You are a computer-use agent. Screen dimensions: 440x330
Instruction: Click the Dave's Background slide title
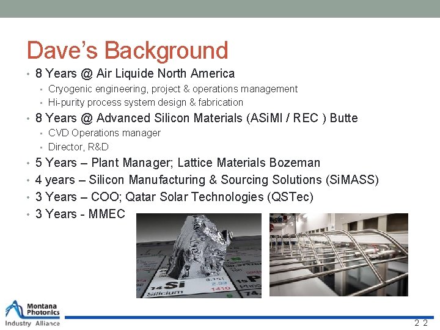tap(127, 51)
